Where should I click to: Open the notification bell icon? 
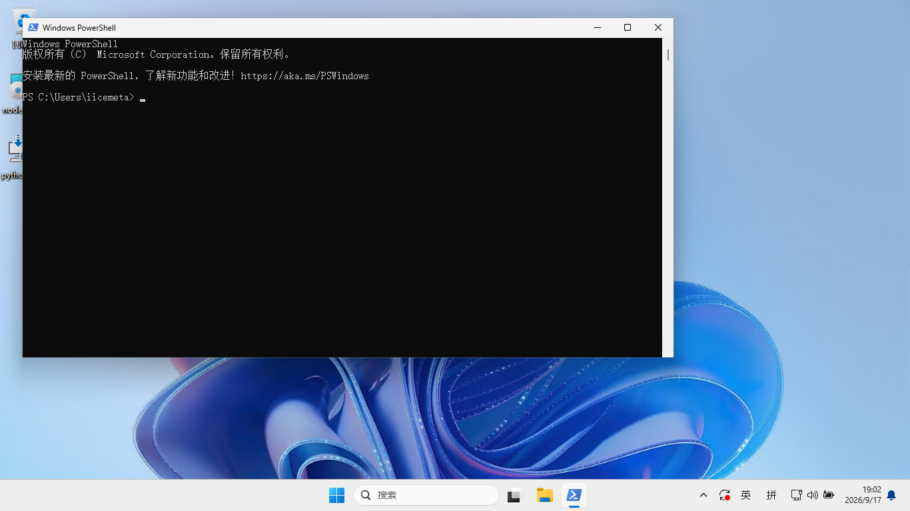[x=891, y=495]
